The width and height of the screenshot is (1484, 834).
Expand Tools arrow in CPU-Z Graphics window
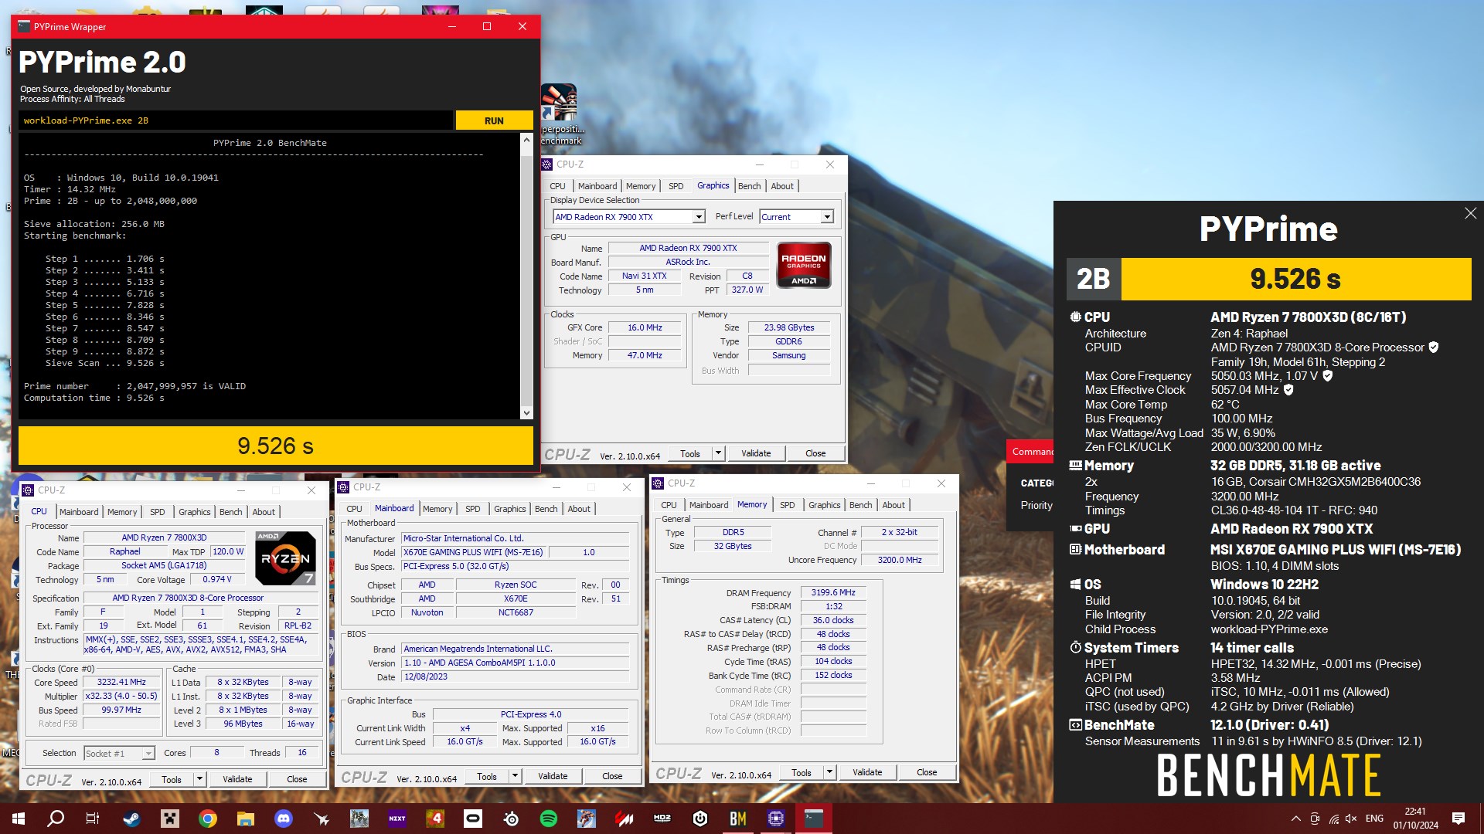(x=718, y=453)
